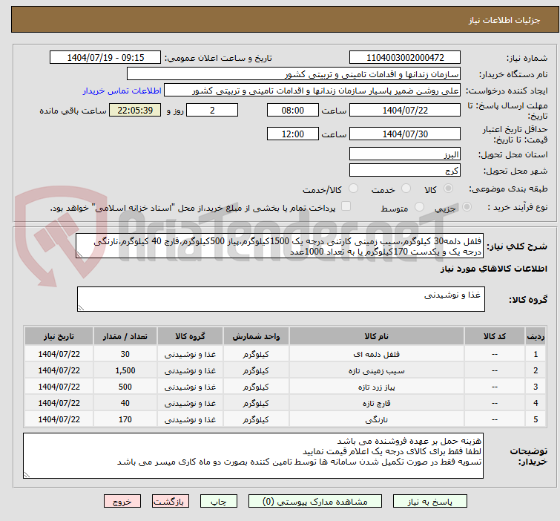Viewport: 560px width, 521px height.
Task: Click the ردیف column header
Action: pyautogui.click(x=536, y=336)
